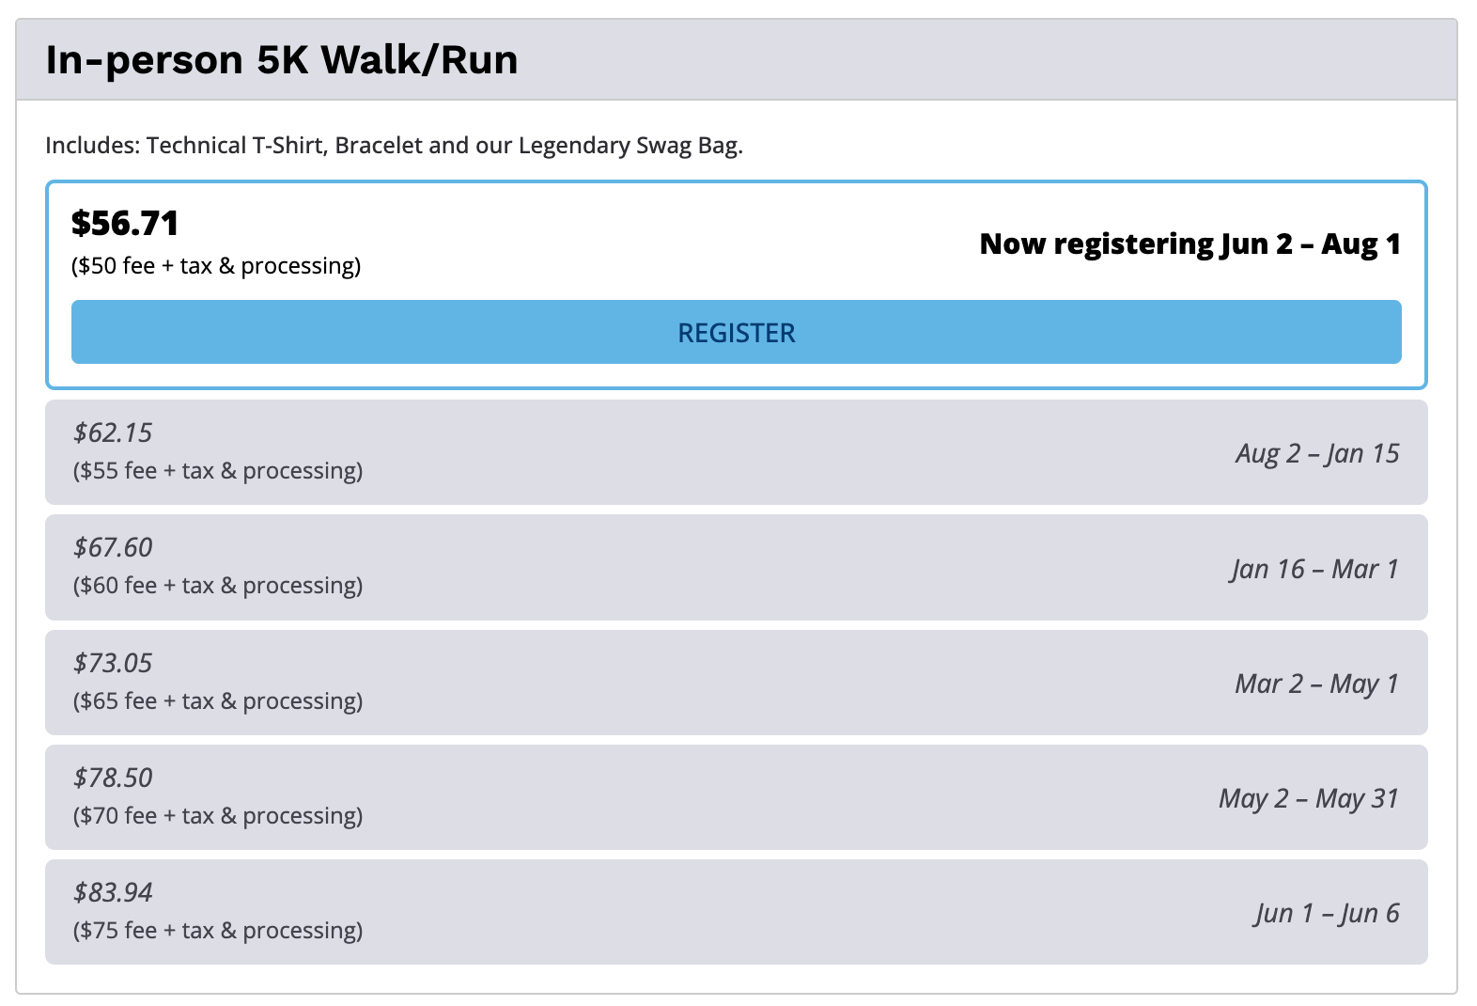1477x1006 pixels.
Task: Click the blue REGISTER button
Action: [x=736, y=332]
